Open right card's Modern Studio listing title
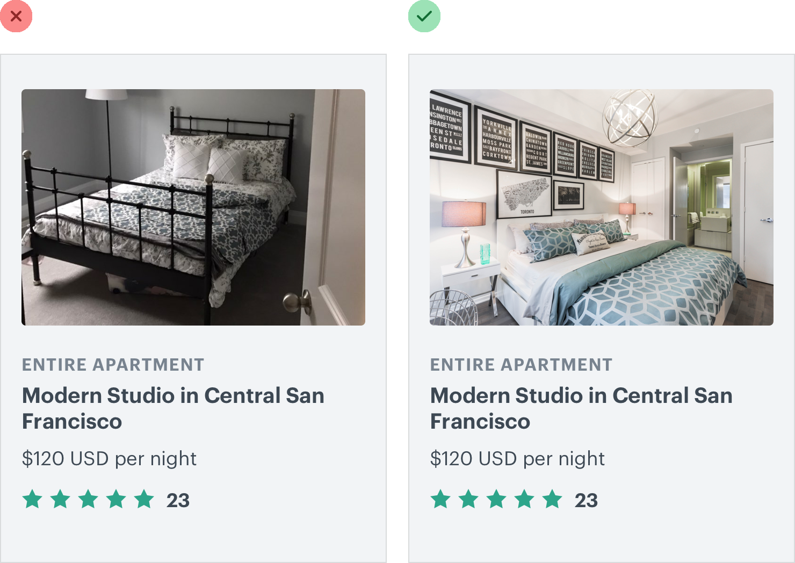The width and height of the screenshot is (795, 563). pos(581,408)
